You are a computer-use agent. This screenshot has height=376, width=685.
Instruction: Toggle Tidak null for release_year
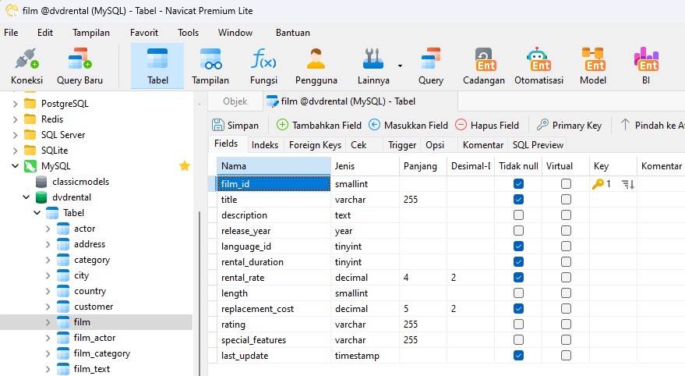coord(518,231)
